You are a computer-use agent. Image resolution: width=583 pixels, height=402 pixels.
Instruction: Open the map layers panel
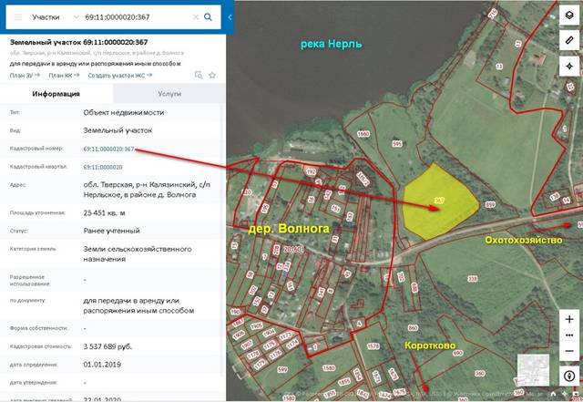[569, 15]
